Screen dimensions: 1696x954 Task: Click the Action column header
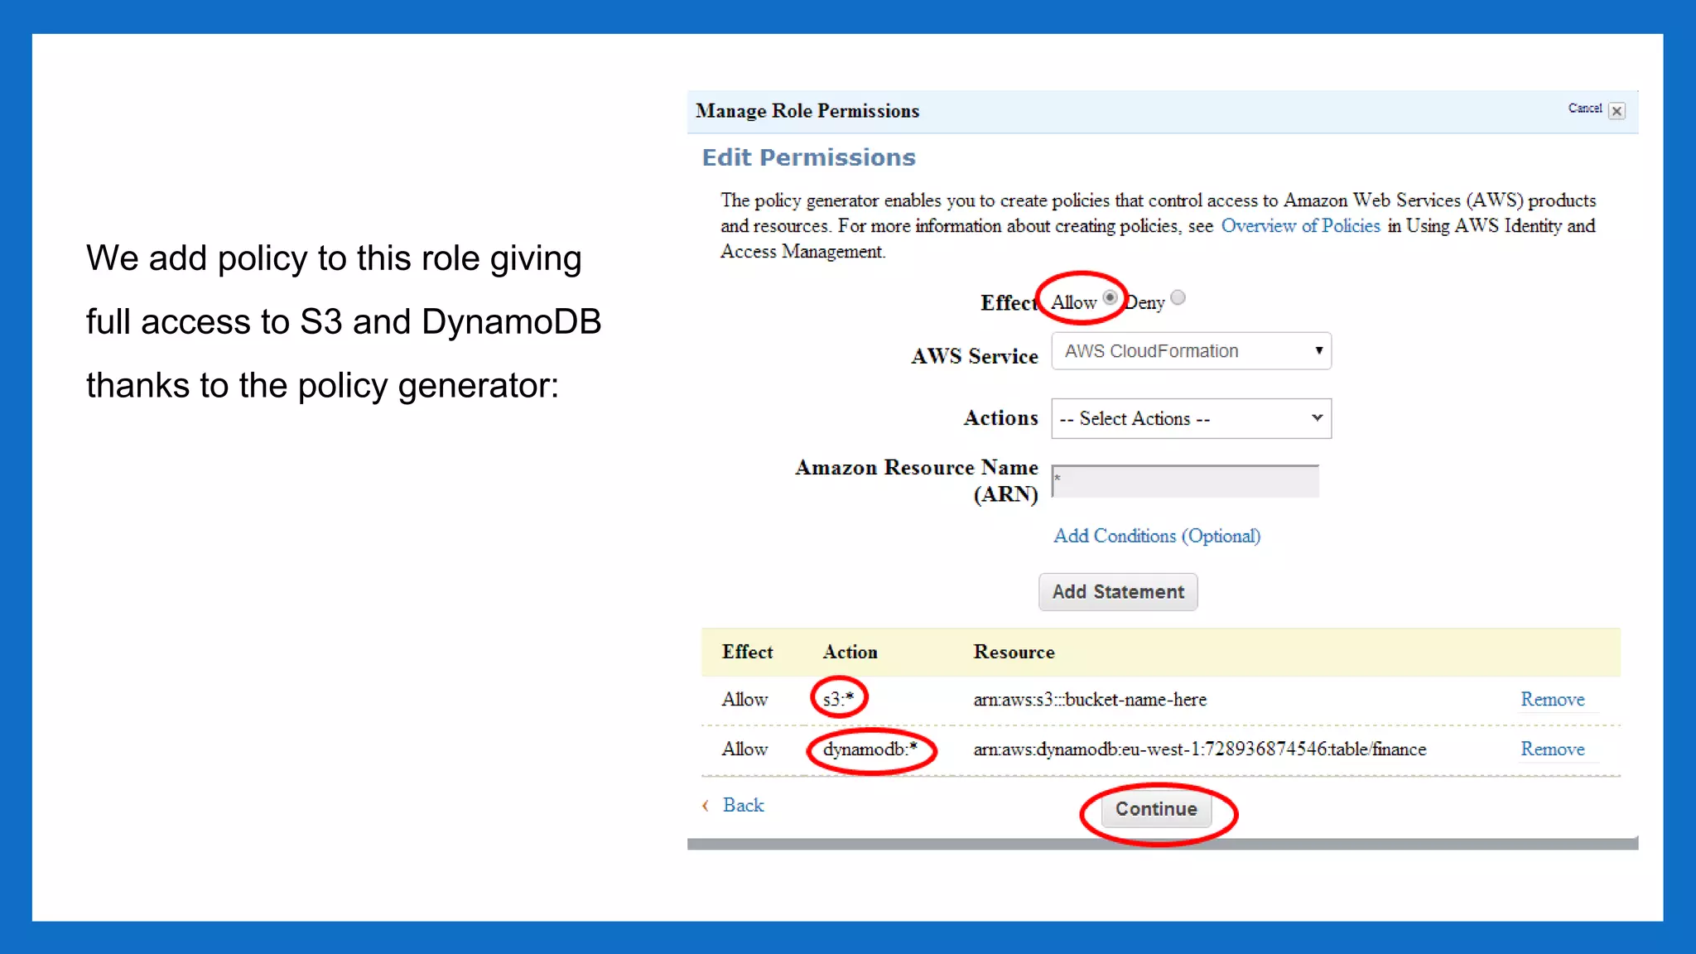(x=850, y=653)
